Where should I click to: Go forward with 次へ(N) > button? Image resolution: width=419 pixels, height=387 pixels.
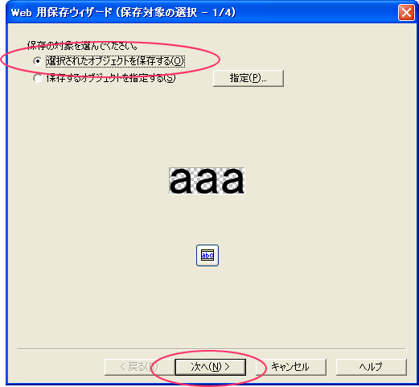click(211, 367)
